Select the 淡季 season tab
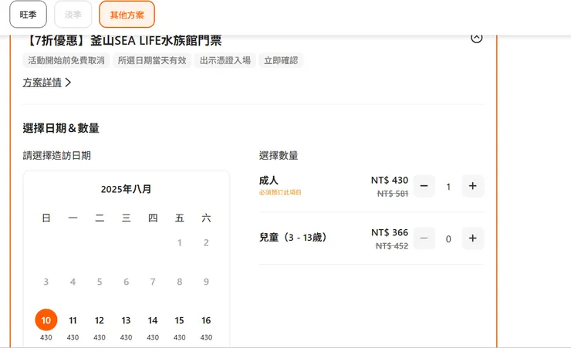Viewport: 571px width, 348px height. (73, 15)
